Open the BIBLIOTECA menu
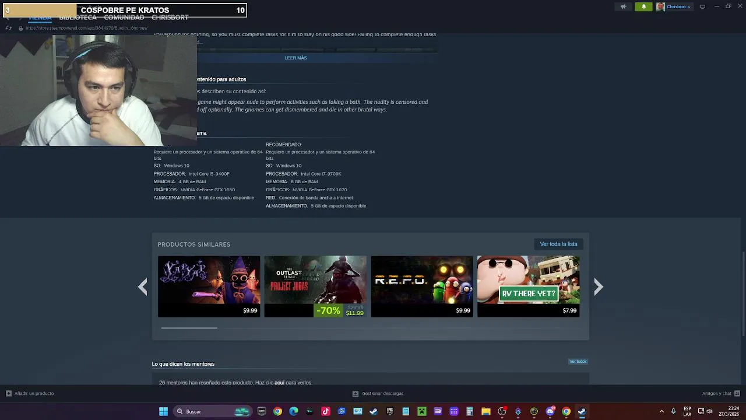This screenshot has height=420, width=746. (x=78, y=17)
